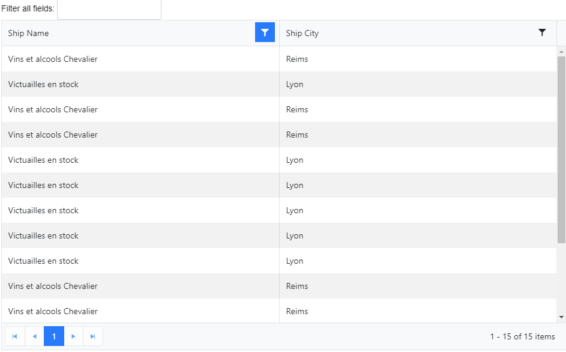This screenshot has height=352, width=566.
Task: Select the first Victuailles en stock row
Action: pyautogui.click(x=43, y=84)
